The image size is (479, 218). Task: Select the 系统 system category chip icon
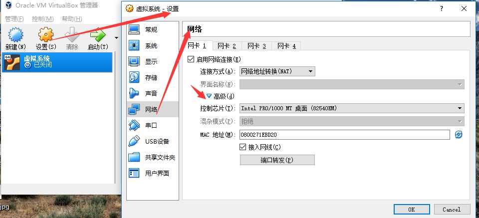[134, 46]
